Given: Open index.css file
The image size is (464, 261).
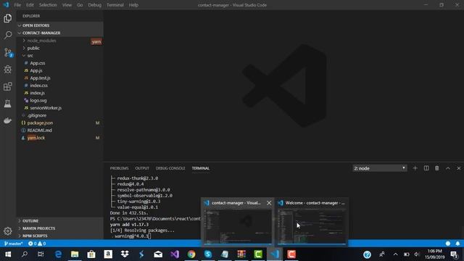Looking at the screenshot, I should (x=59, y=86).
